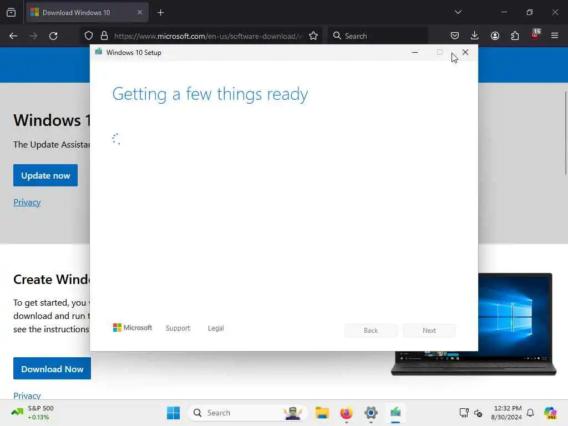Open the Privacy link under Update now
The image size is (568, 426).
click(27, 202)
